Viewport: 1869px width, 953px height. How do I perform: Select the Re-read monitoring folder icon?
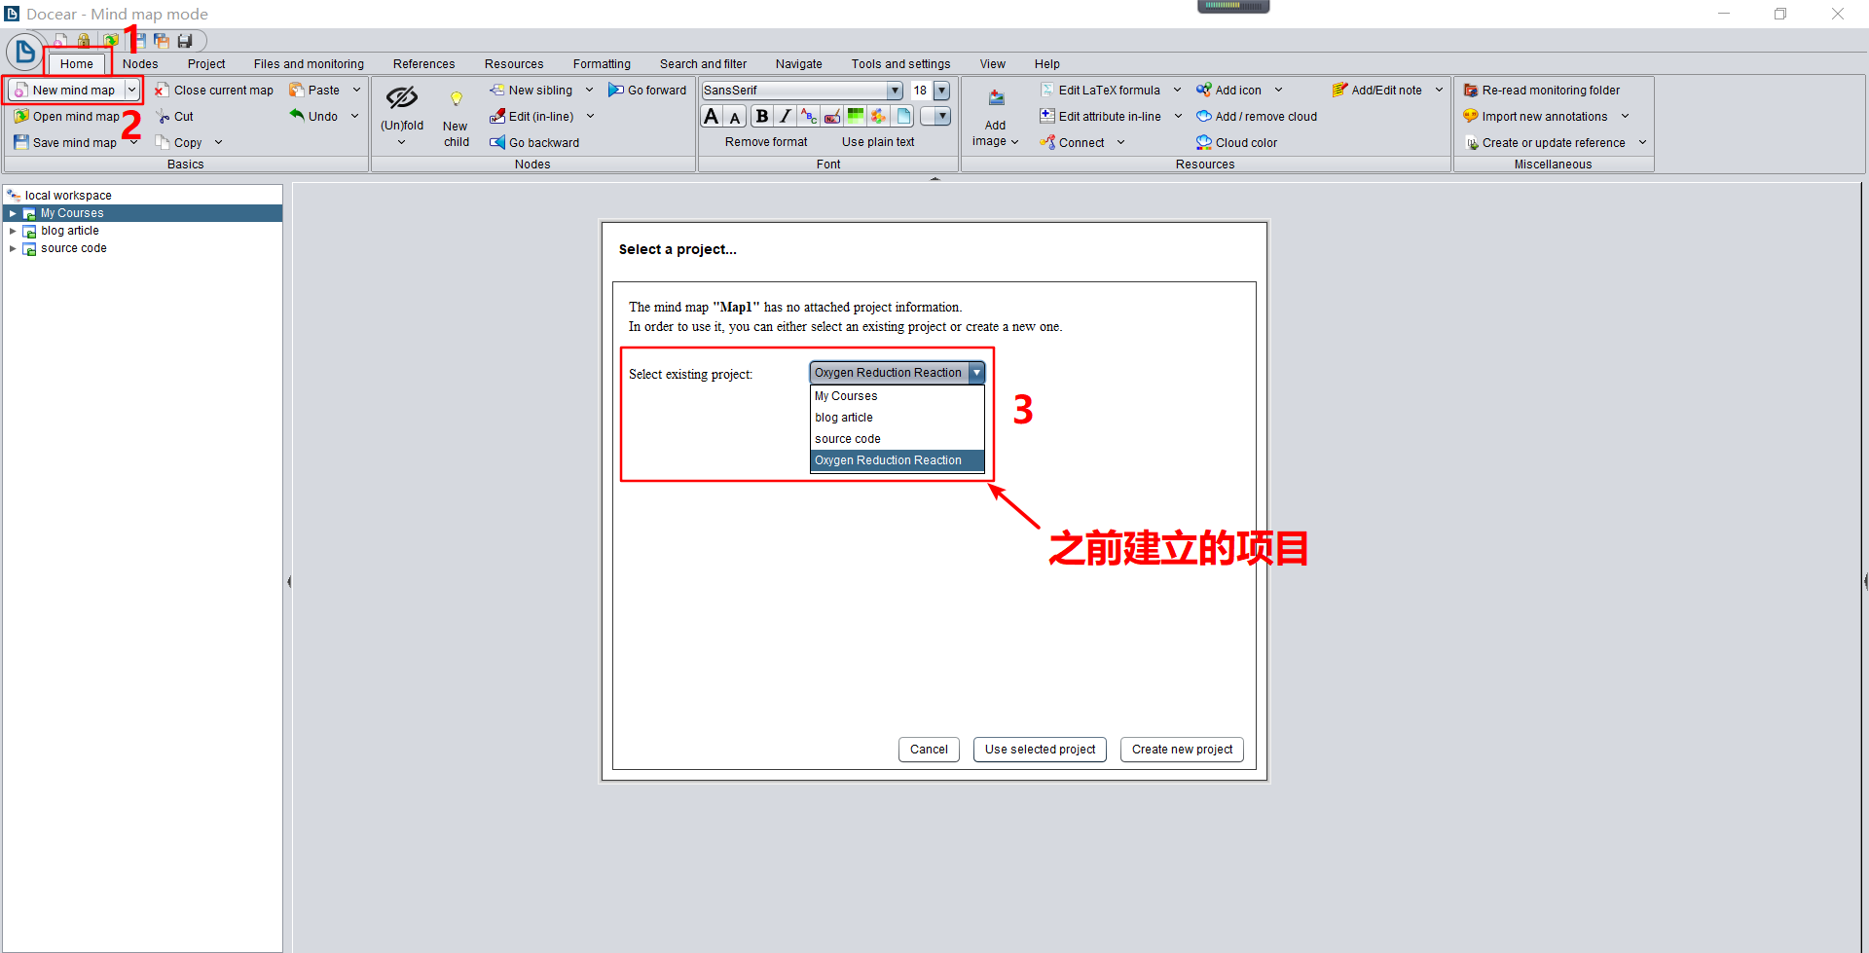click(1471, 90)
